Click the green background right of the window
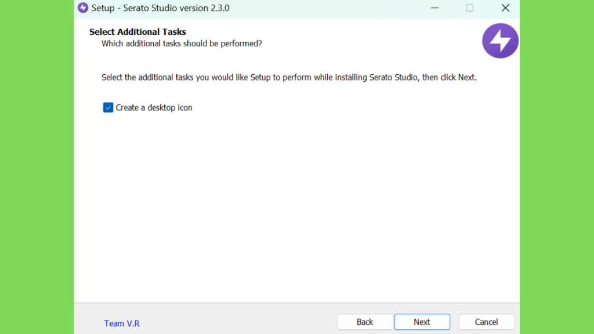This screenshot has width=594, height=334. point(557,167)
